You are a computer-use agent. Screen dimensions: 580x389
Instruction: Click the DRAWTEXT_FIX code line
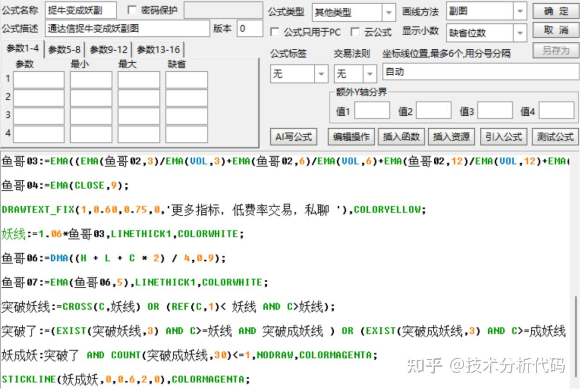(x=213, y=210)
